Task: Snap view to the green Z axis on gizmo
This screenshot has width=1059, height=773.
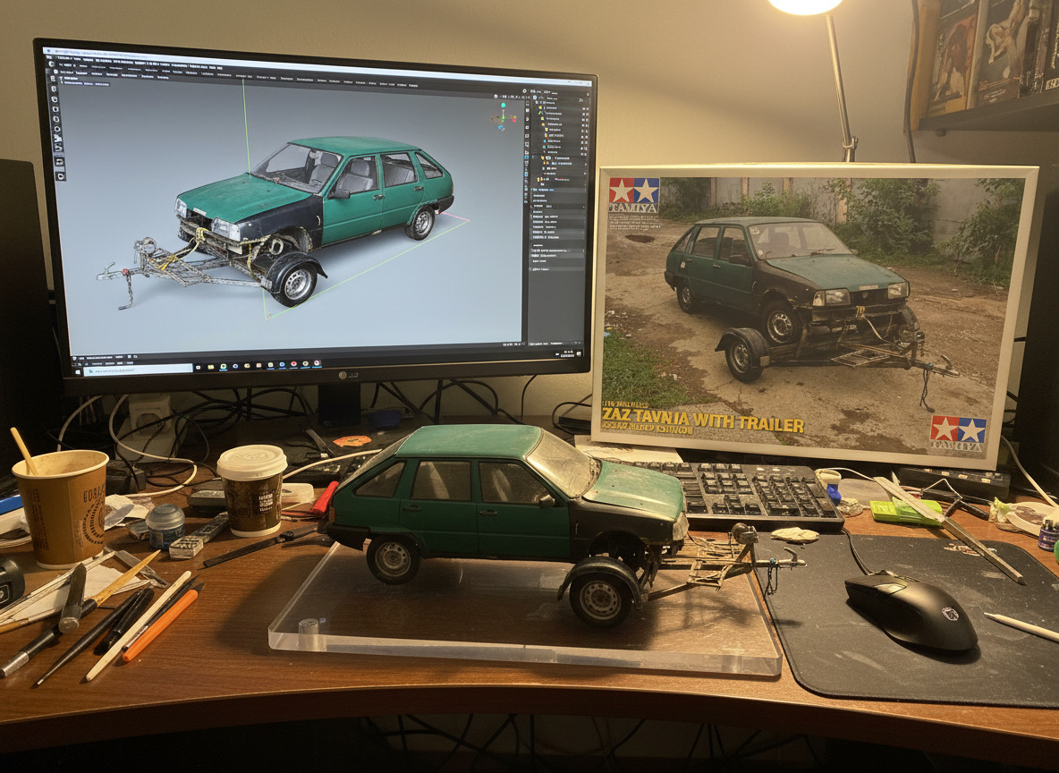Action: point(504,105)
